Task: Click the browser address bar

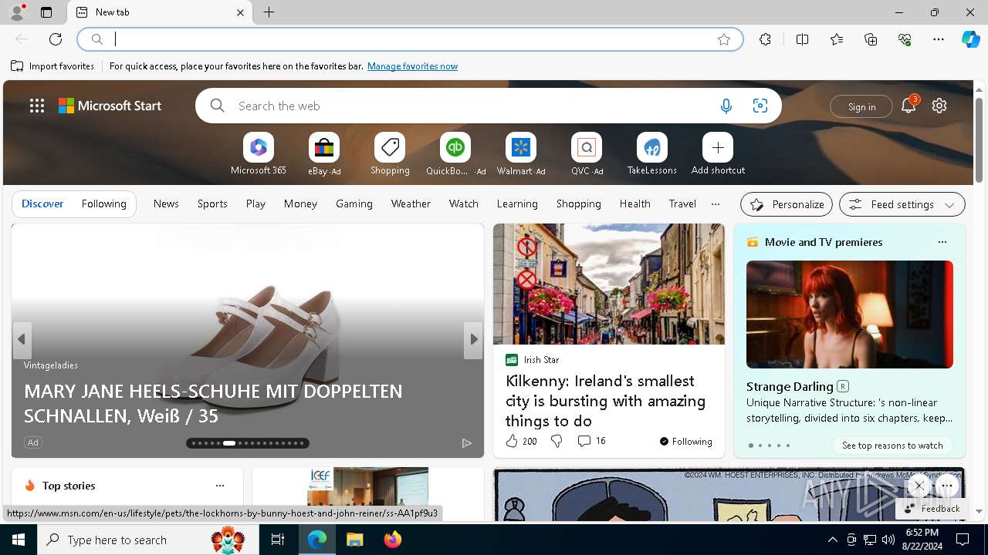Action: (x=409, y=39)
